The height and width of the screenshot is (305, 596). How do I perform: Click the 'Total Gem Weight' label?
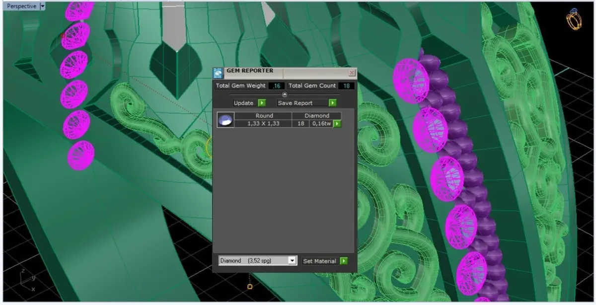click(241, 86)
